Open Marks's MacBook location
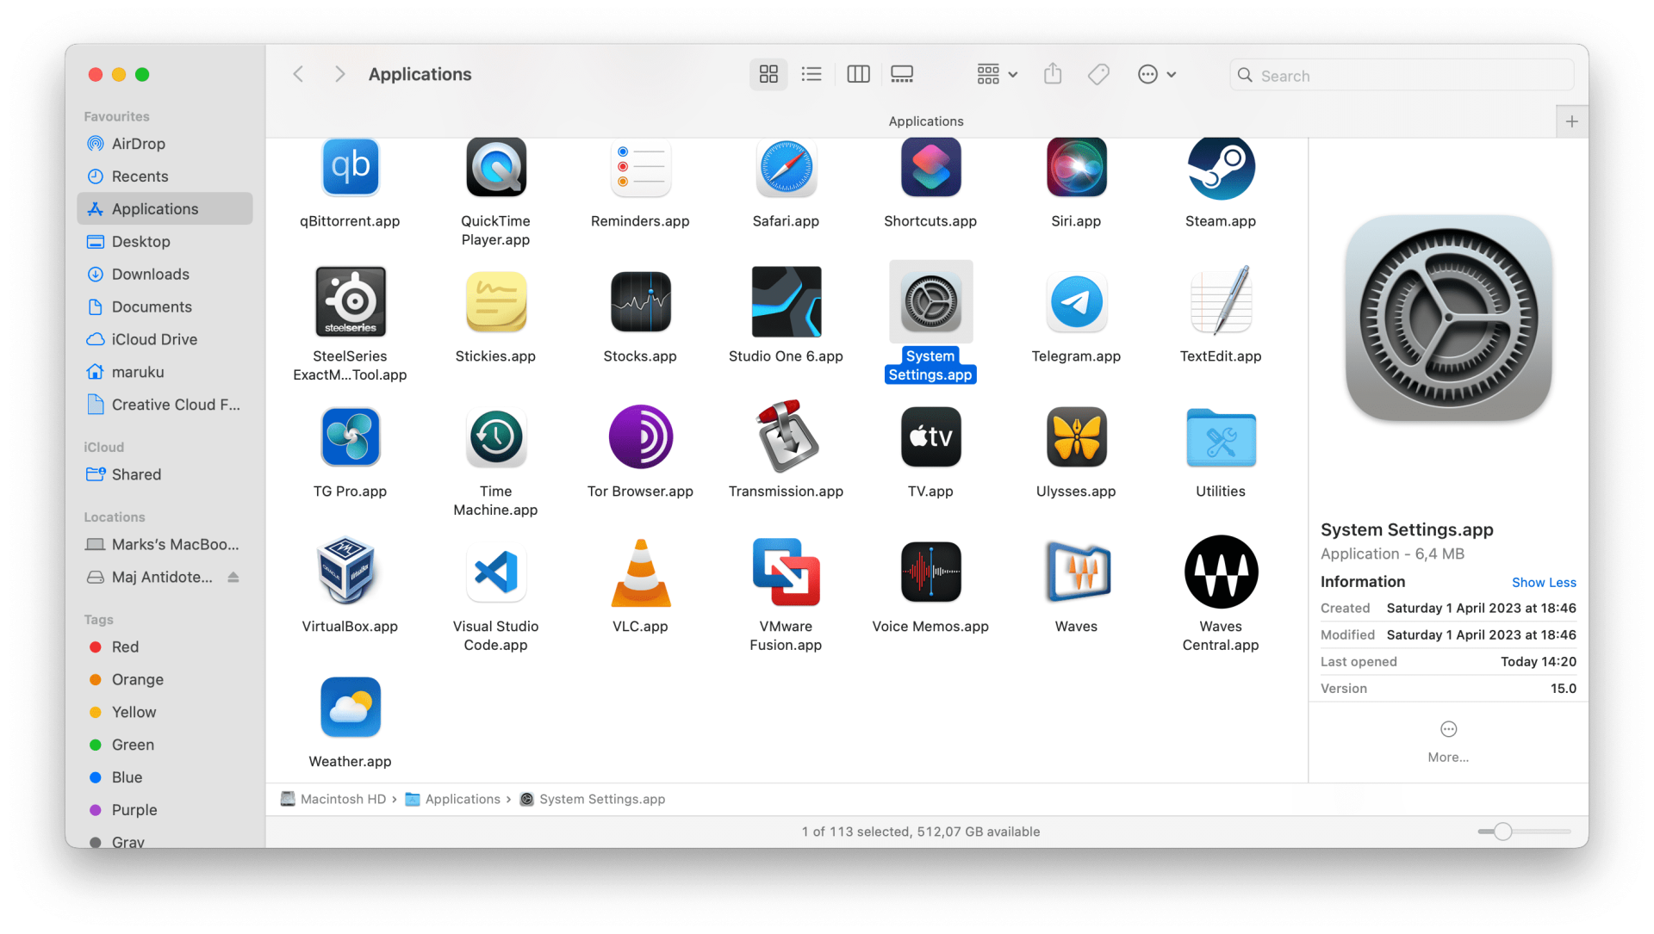This screenshot has width=1654, height=934. [165, 545]
